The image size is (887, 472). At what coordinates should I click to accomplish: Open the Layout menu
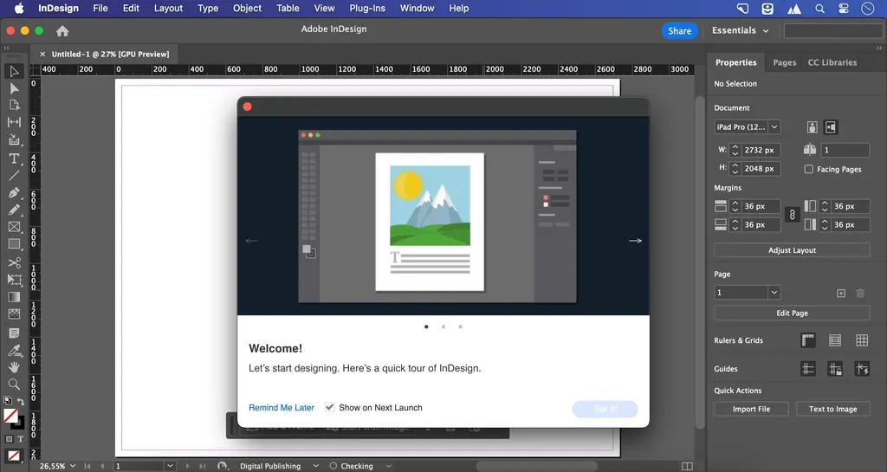coord(168,9)
